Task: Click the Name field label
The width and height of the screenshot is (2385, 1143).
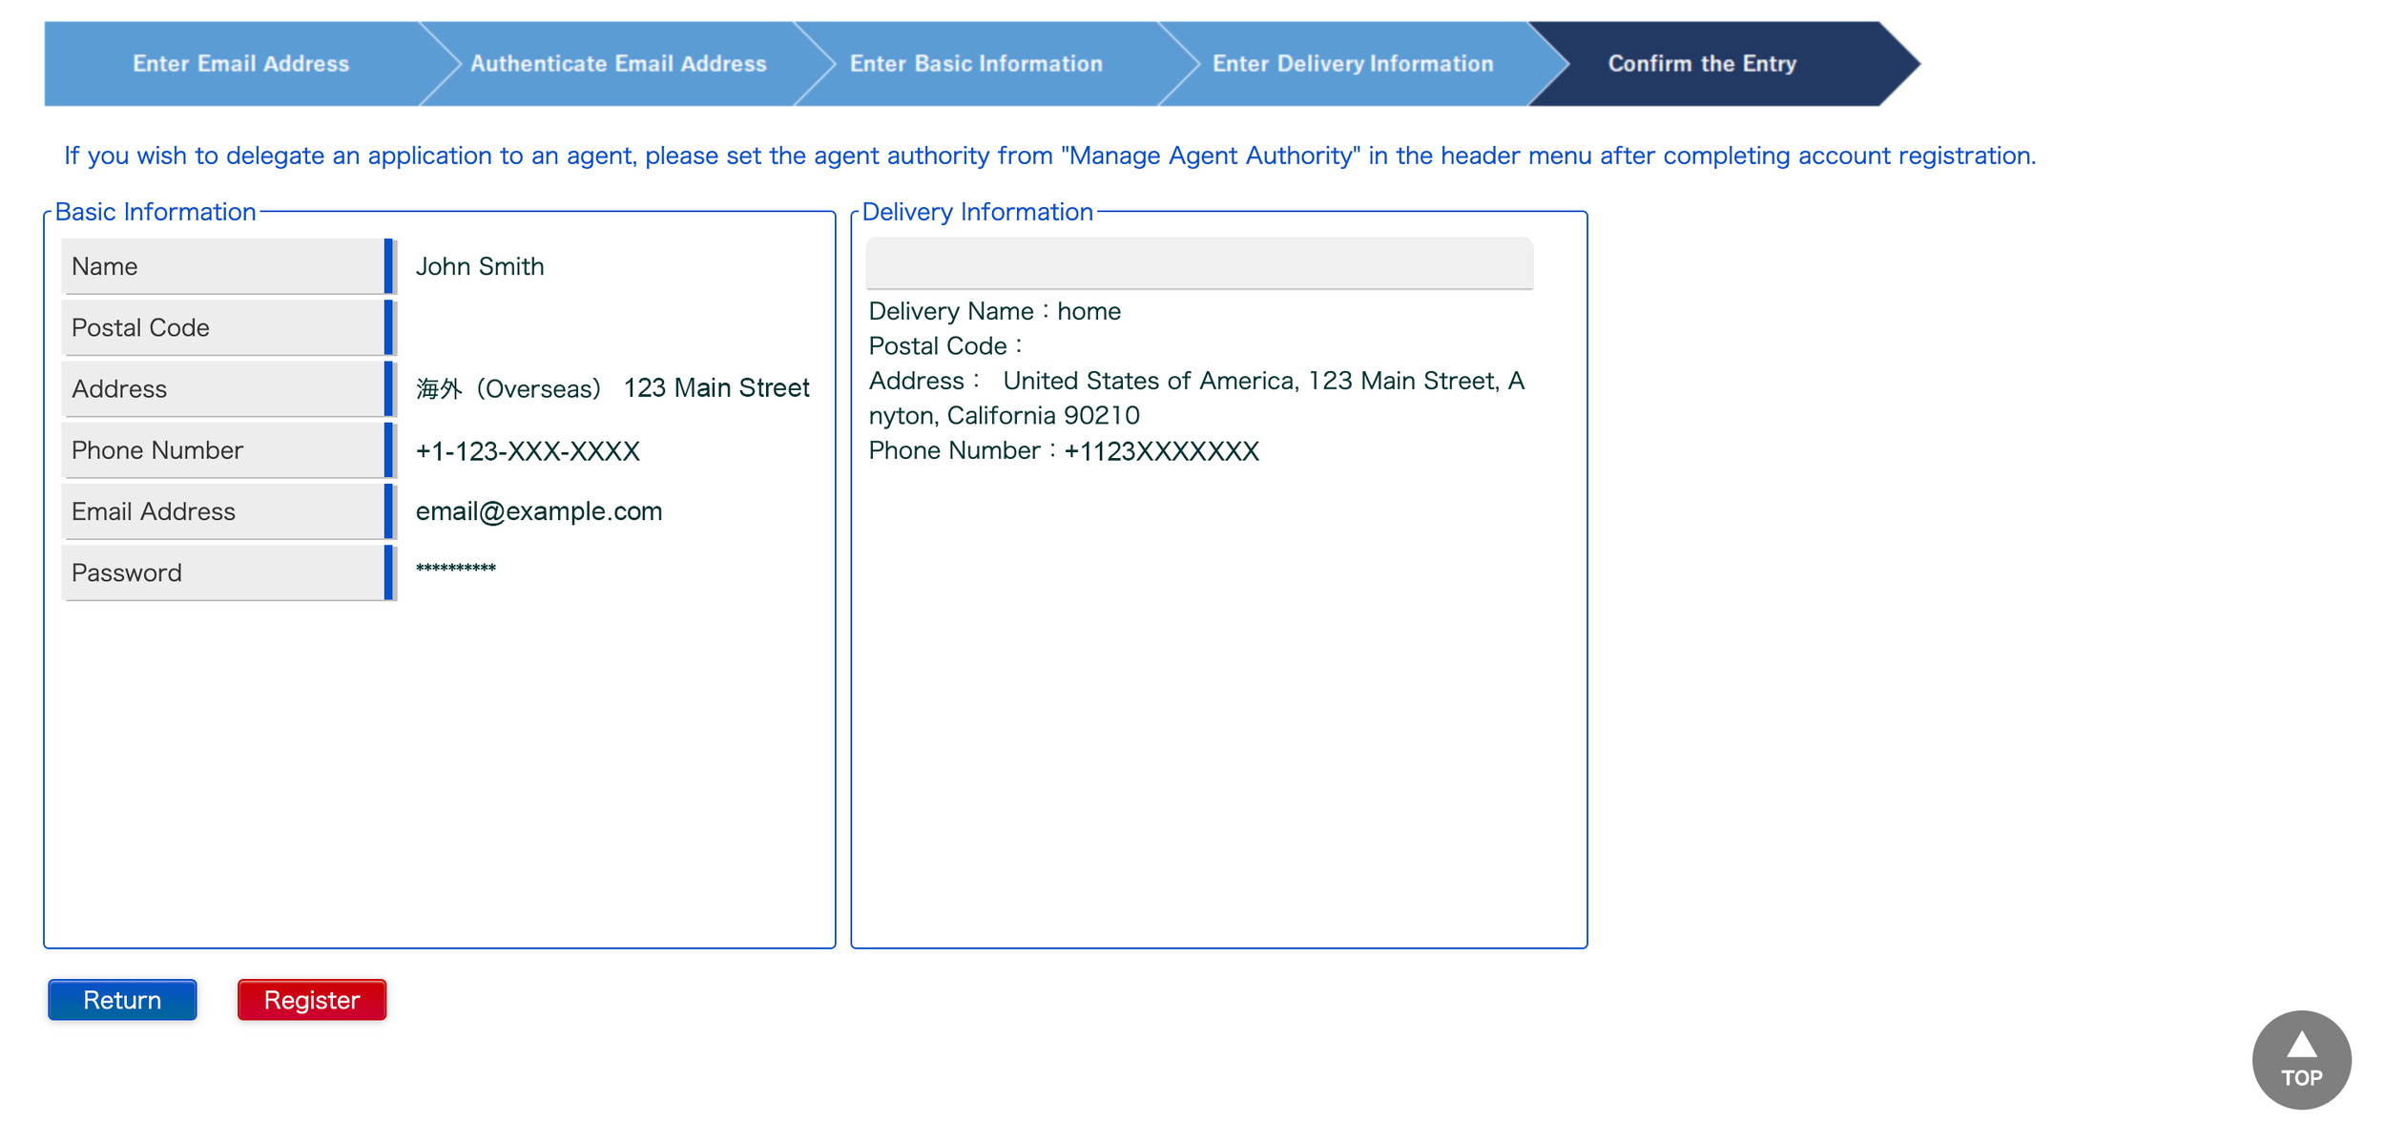Action: tap(105, 267)
